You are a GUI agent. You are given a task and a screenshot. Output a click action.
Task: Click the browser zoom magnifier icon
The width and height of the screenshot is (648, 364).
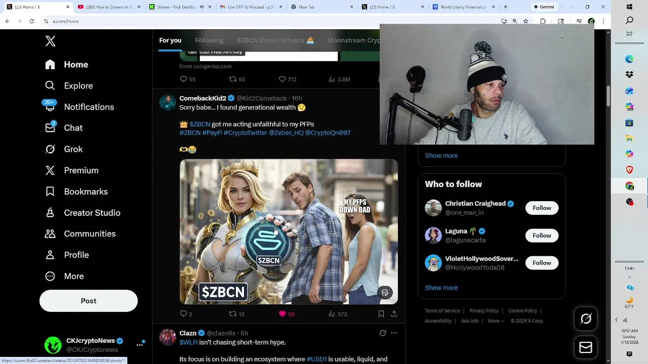[x=515, y=21]
